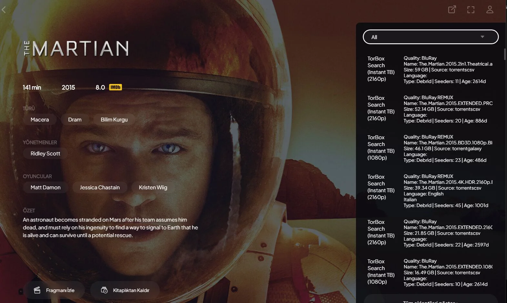Click the 2015 release year text
The width and height of the screenshot is (507, 303).
click(68, 87)
